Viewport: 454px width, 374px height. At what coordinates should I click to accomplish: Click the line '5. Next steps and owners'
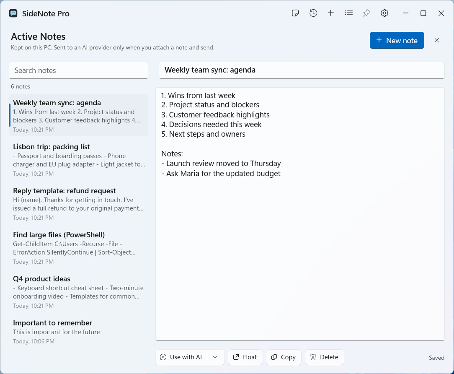point(203,134)
